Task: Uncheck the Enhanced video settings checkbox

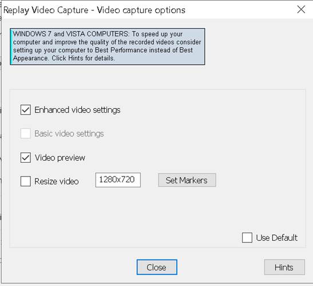Action: 26,110
